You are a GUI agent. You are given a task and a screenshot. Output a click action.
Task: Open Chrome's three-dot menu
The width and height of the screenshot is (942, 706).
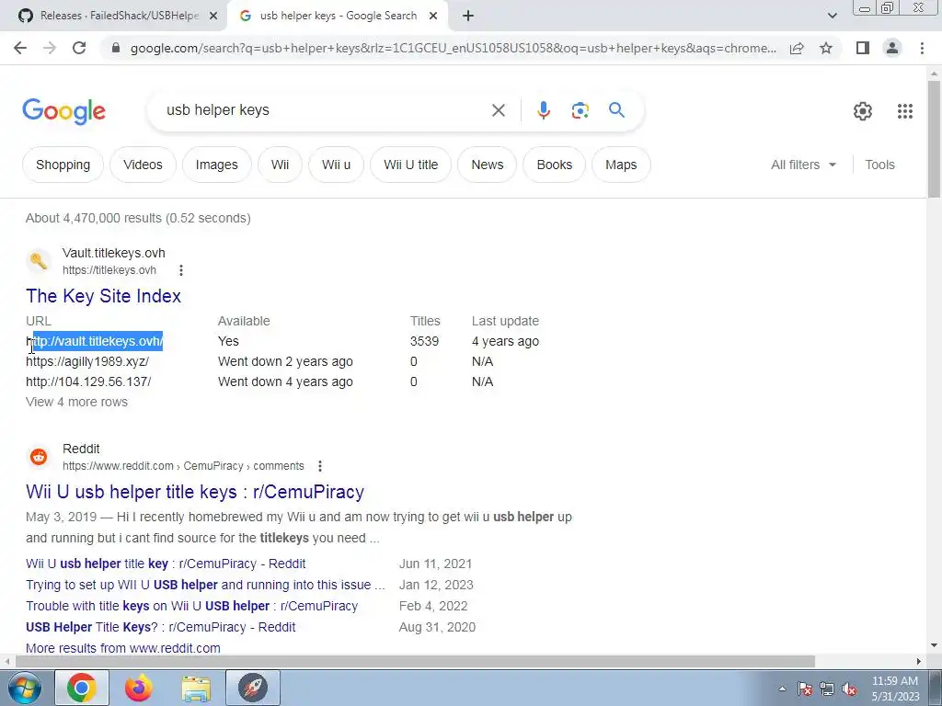[922, 48]
